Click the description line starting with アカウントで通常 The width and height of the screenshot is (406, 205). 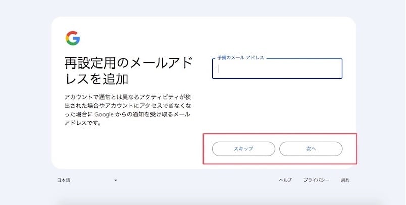point(126,96)
